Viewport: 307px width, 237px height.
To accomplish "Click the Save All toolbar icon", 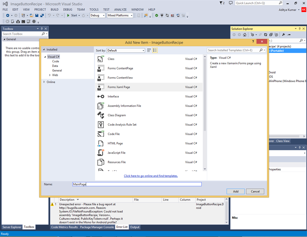I will click(x=42, y=15).
